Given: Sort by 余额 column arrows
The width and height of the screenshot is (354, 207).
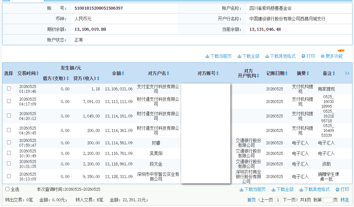Looking at the screenshot, I should (x=123, y=73).
